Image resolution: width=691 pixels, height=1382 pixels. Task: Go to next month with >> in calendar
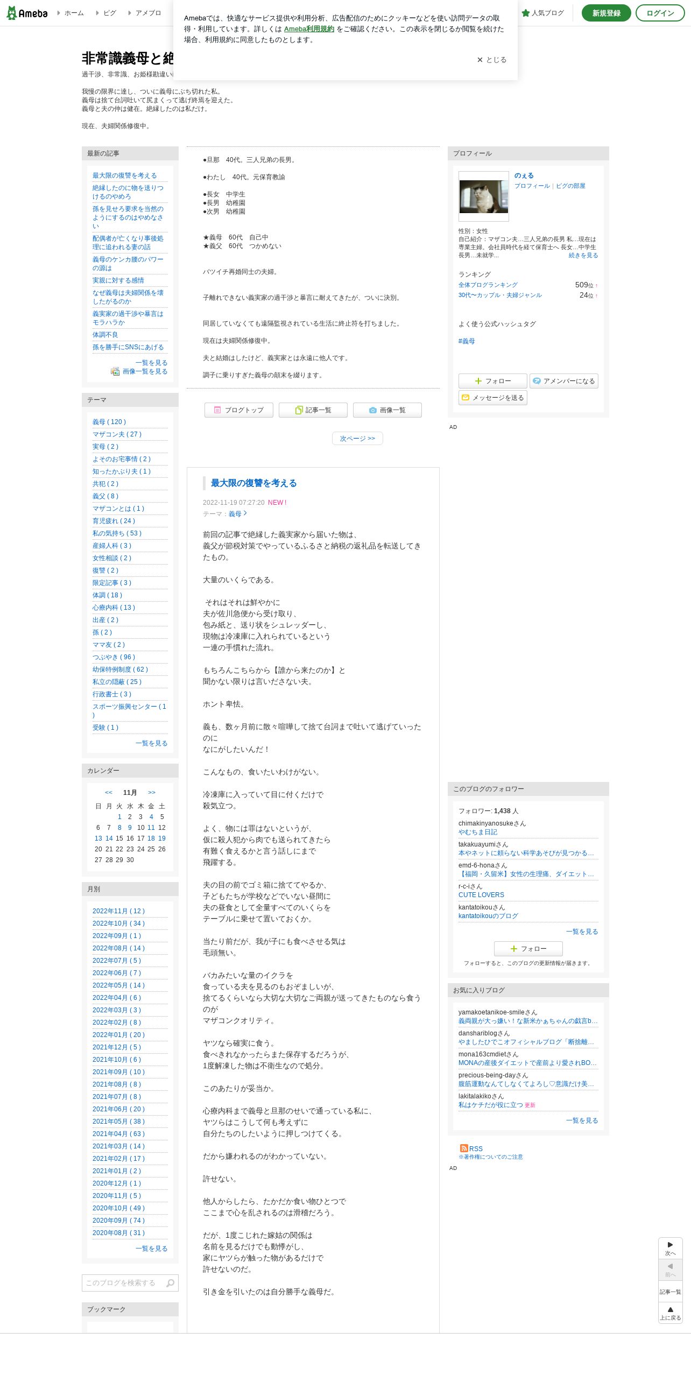(x=152, y=792)
